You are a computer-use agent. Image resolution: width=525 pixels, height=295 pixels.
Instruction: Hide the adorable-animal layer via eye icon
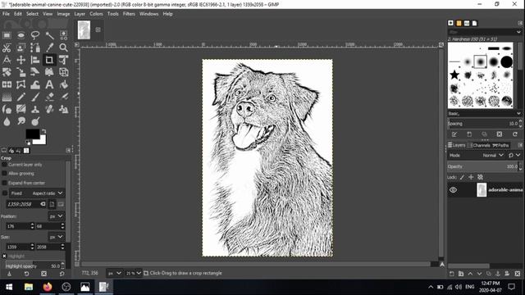pyautogui.click(x=453, y=190)
